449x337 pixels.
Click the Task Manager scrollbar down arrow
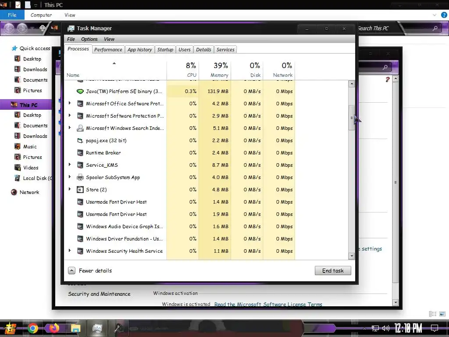(x=352, y=256)
